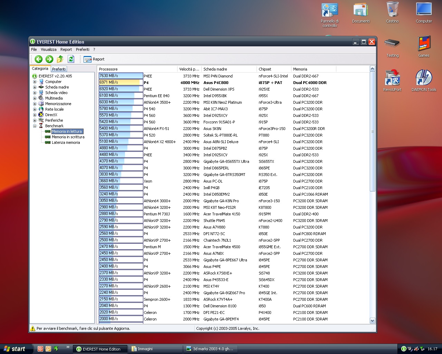The image size is (442, 354).
Task: Collapse the Benchmark tree node
Action: pos(35,126)
